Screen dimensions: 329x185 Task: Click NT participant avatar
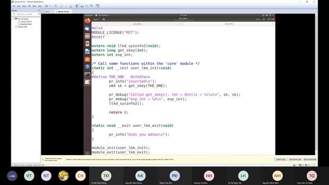pyautogui.click(x=46, y=176)
